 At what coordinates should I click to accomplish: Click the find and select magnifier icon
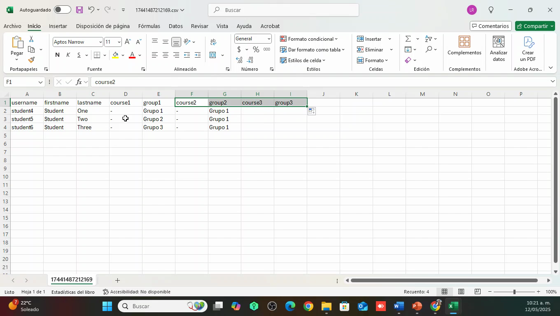429,49
